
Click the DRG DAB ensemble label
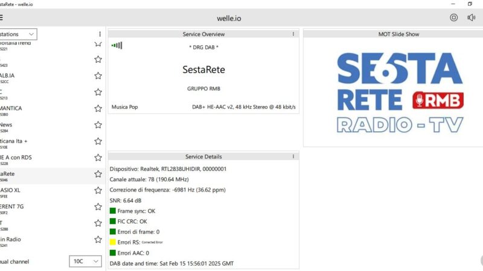coord(203,48)
